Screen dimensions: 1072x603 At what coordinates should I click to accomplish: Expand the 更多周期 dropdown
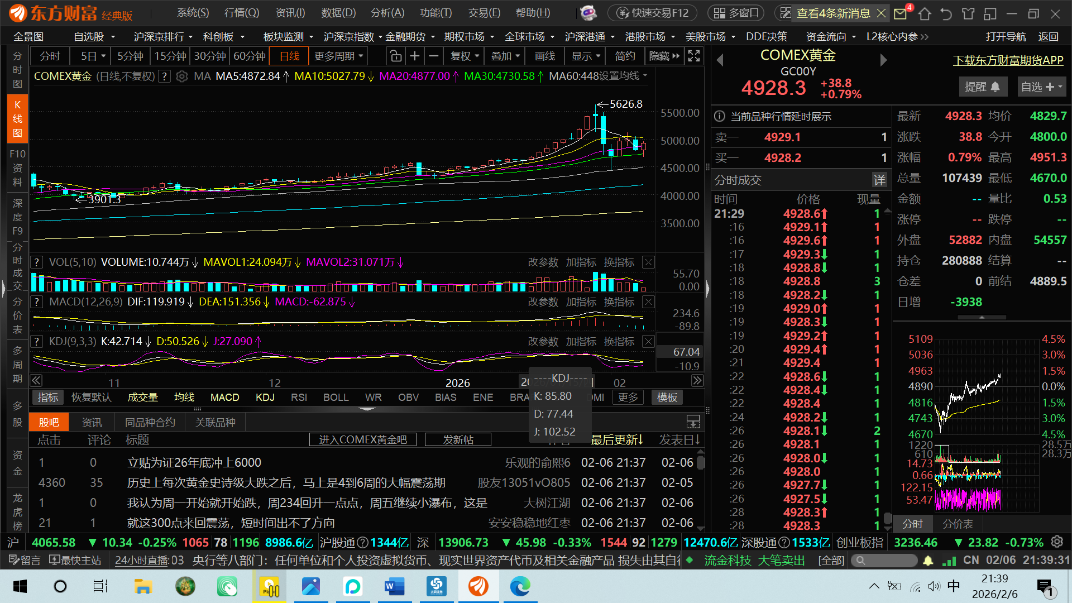click(x=339, y=56)
